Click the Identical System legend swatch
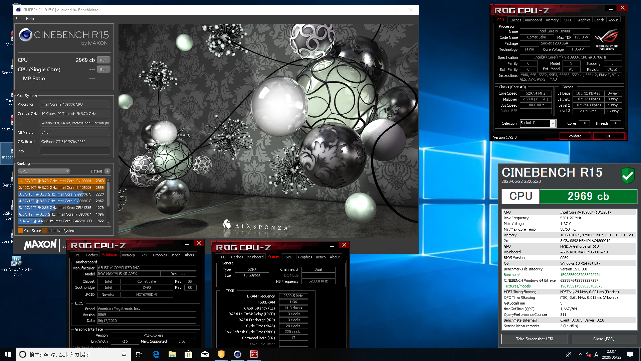641x361 pixels. tap(45, 231)
